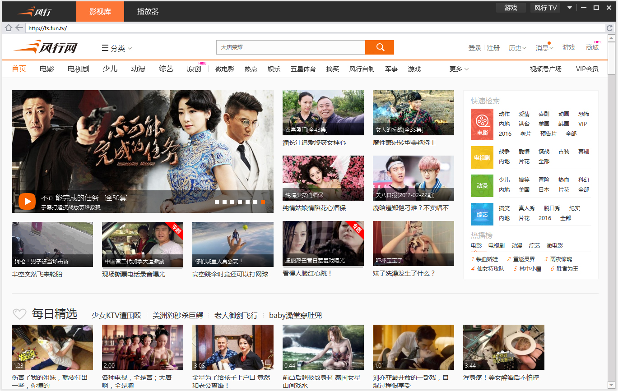618x391 pixels.
Task: Select the 微电影 tab in 热播榜
Action: [x=555, y=246]
